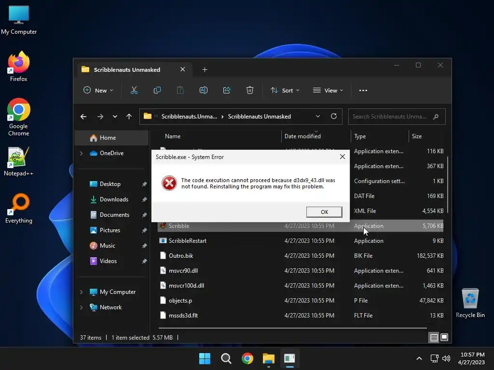This screenshot has height=370, width=494.
Task: Click the Rename icon in toolbar
Action: 204,90
